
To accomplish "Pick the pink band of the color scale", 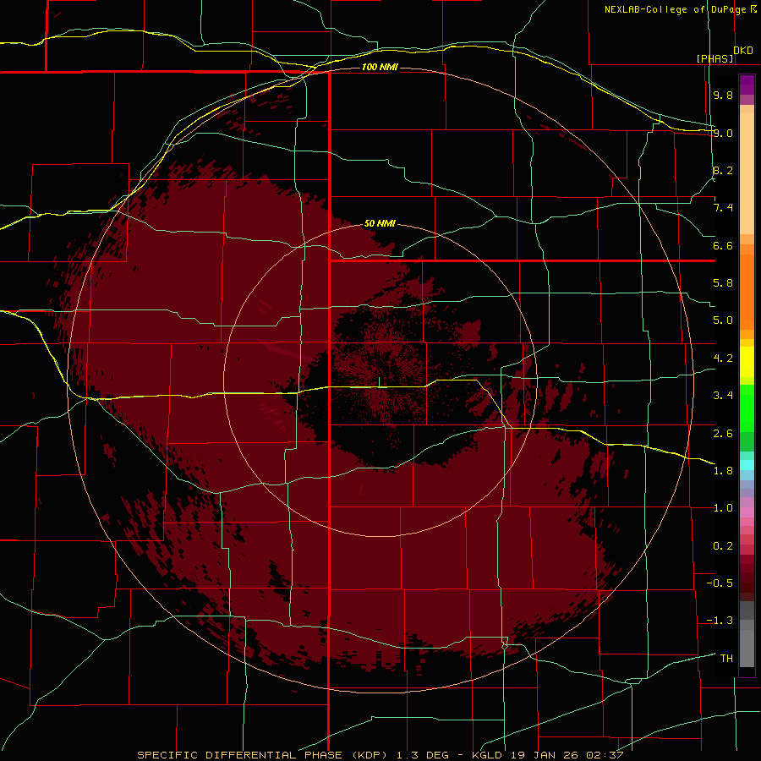I will click(x=747, y=512).
